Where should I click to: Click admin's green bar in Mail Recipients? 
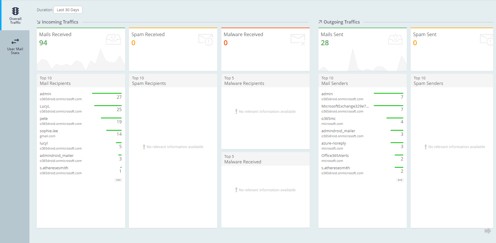[x=107, y=93]
